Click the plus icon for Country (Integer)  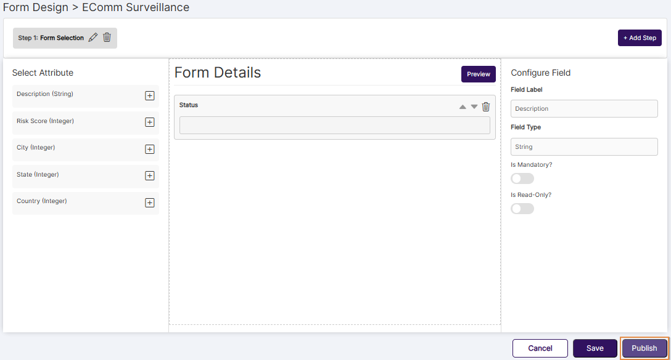pyautogui.click(x=149, y=202)
